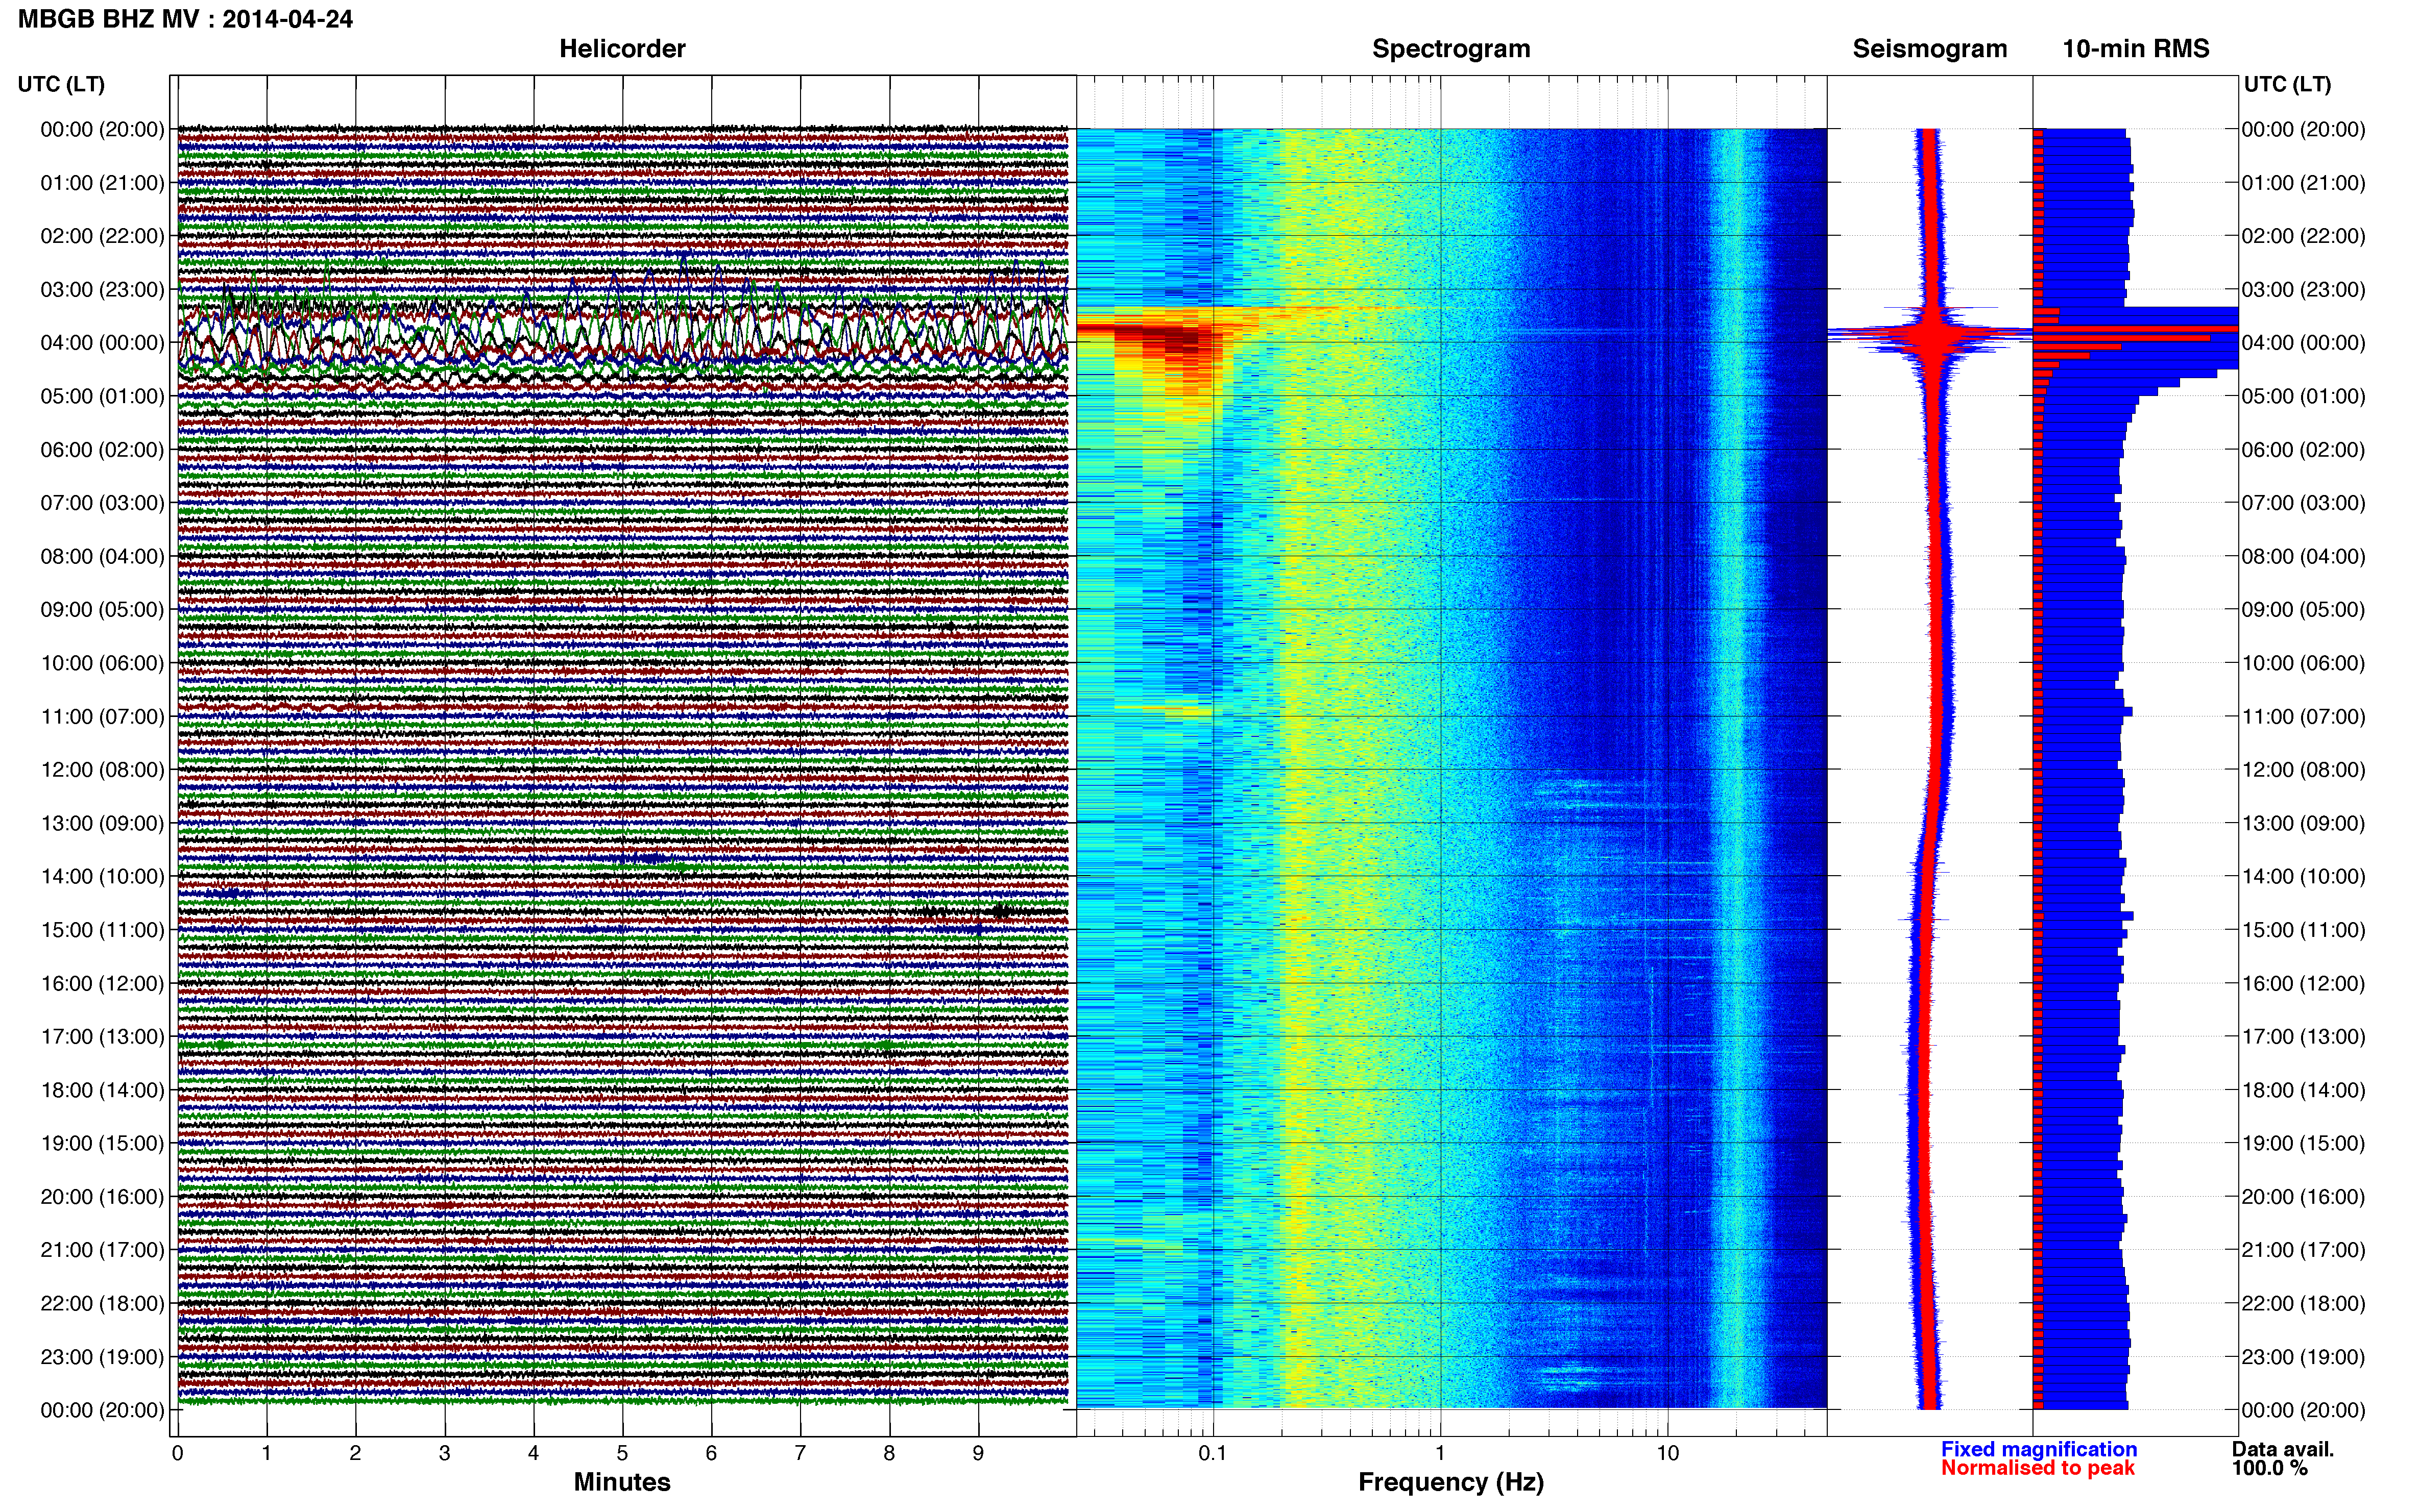Click the '0.1' tick on the Frequency axis
Image resolution: width=2420 pixels, height=1512 pixels.
point(1213,1453)
